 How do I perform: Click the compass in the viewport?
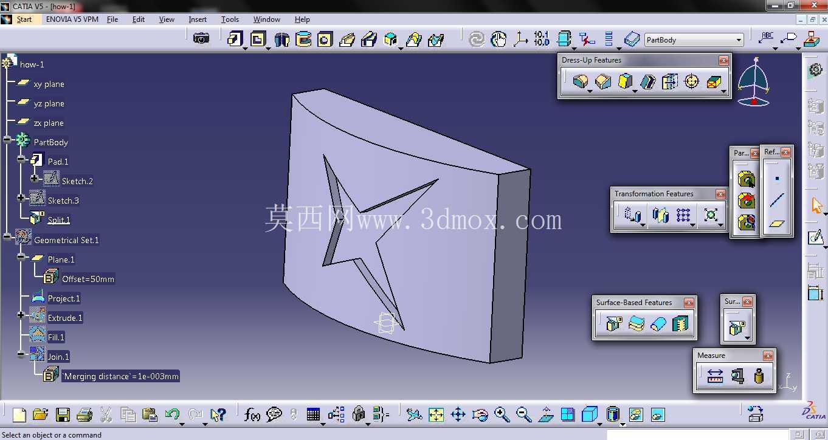(754, 82)
